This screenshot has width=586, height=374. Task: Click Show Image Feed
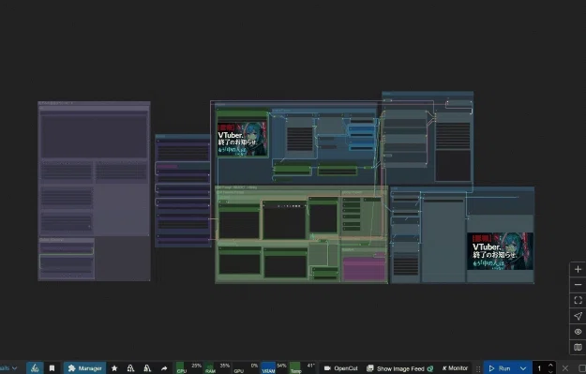(399, 368)
